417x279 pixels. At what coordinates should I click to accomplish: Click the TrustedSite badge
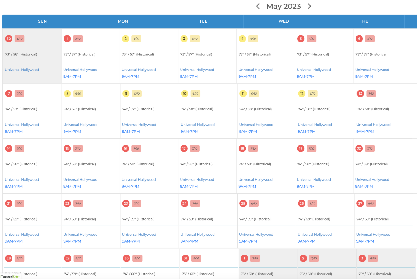(x=10, y=277)
